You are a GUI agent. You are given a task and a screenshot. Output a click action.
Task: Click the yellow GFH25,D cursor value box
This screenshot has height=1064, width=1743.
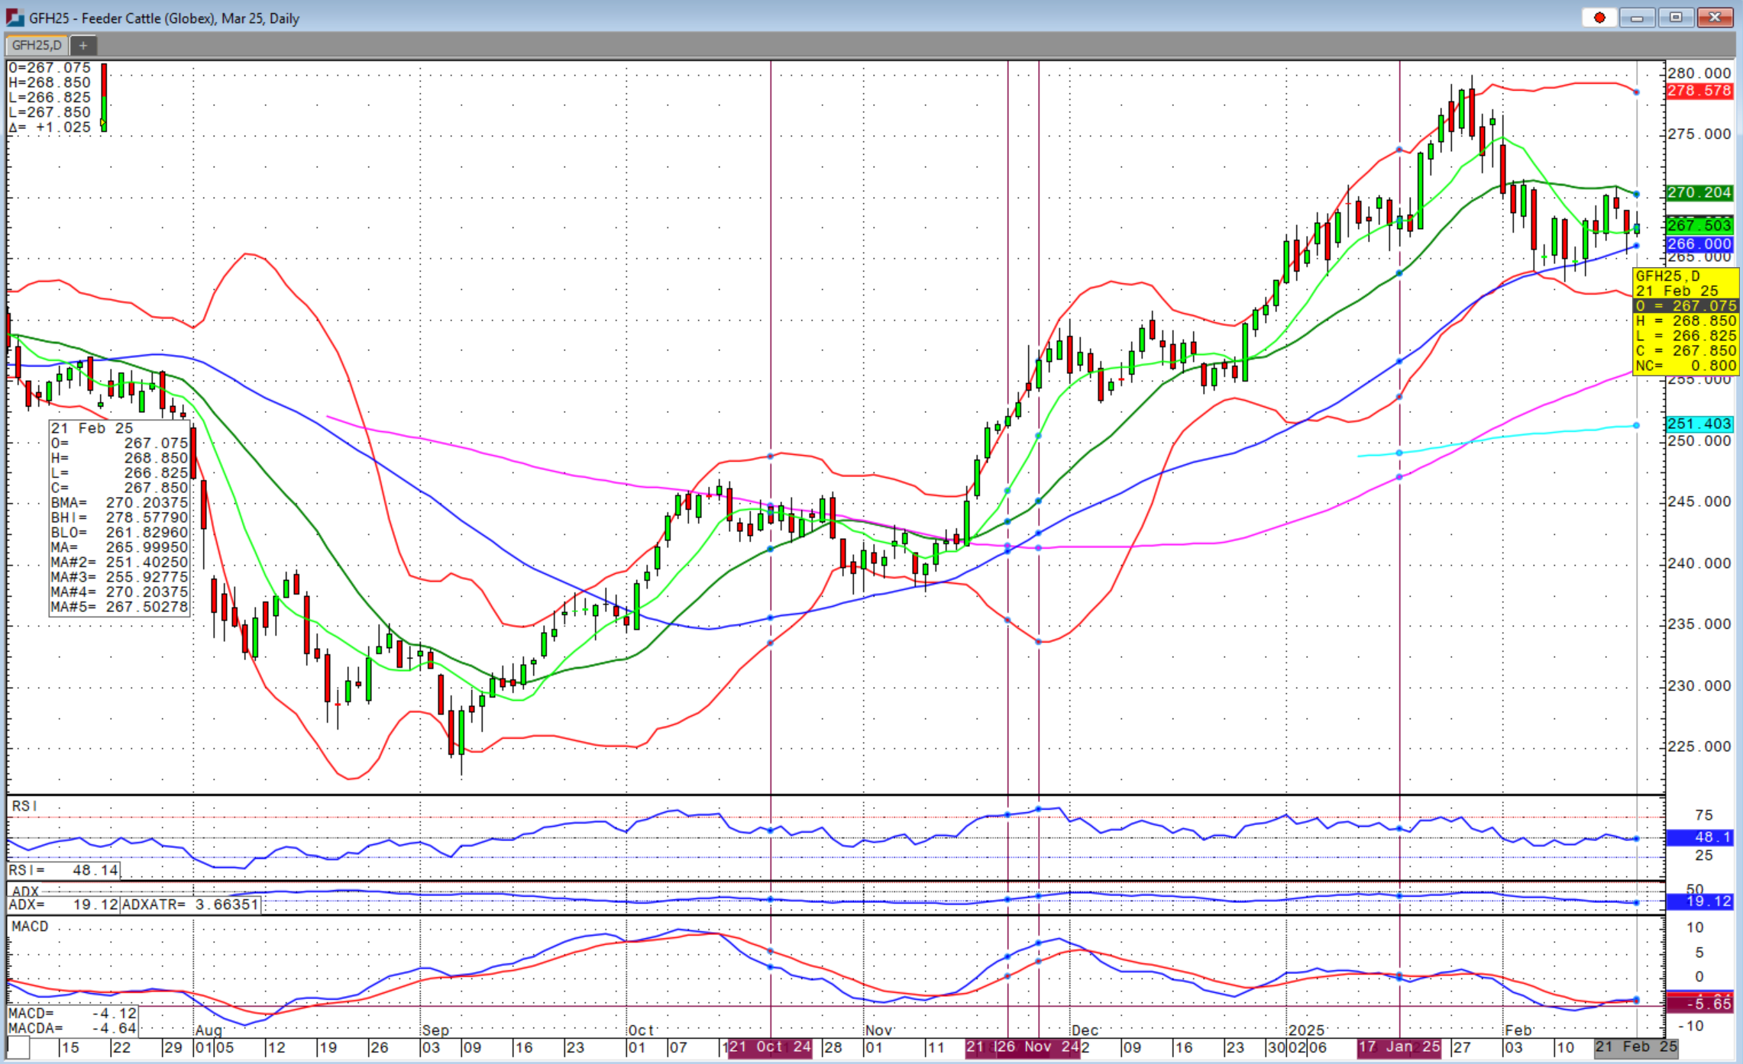[x=1685, y=321]
